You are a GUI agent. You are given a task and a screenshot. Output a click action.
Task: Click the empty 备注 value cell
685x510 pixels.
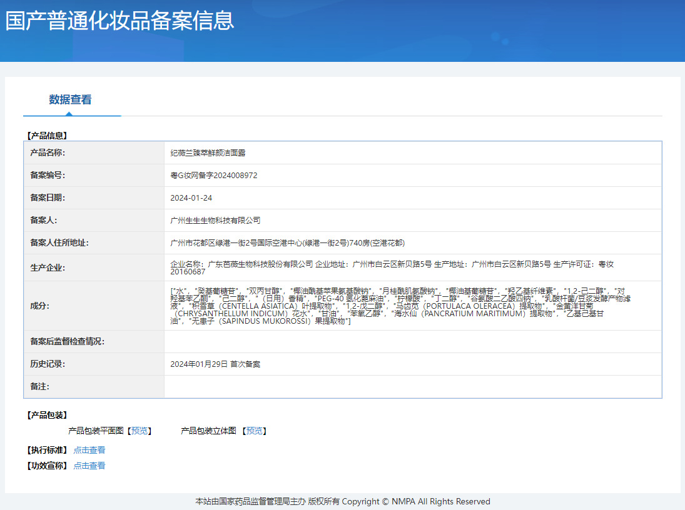tap(412, 387)
